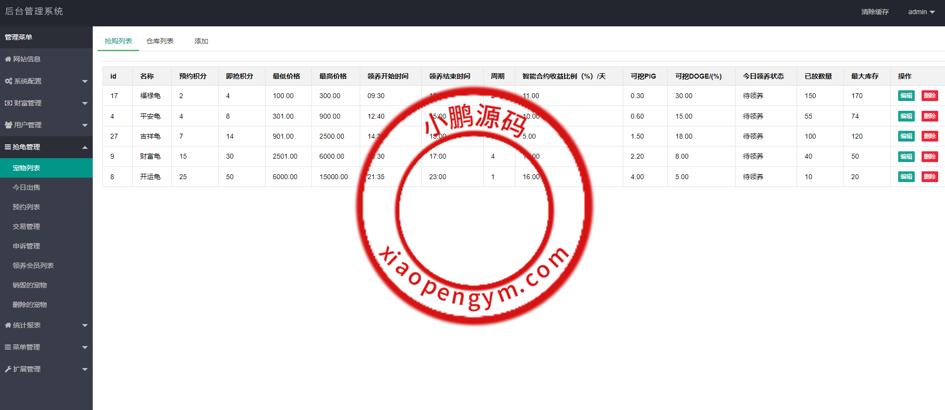Click 删除 button for 开运龟 row
The height and width of the screenshot is (410, 945).
[929, 177]
